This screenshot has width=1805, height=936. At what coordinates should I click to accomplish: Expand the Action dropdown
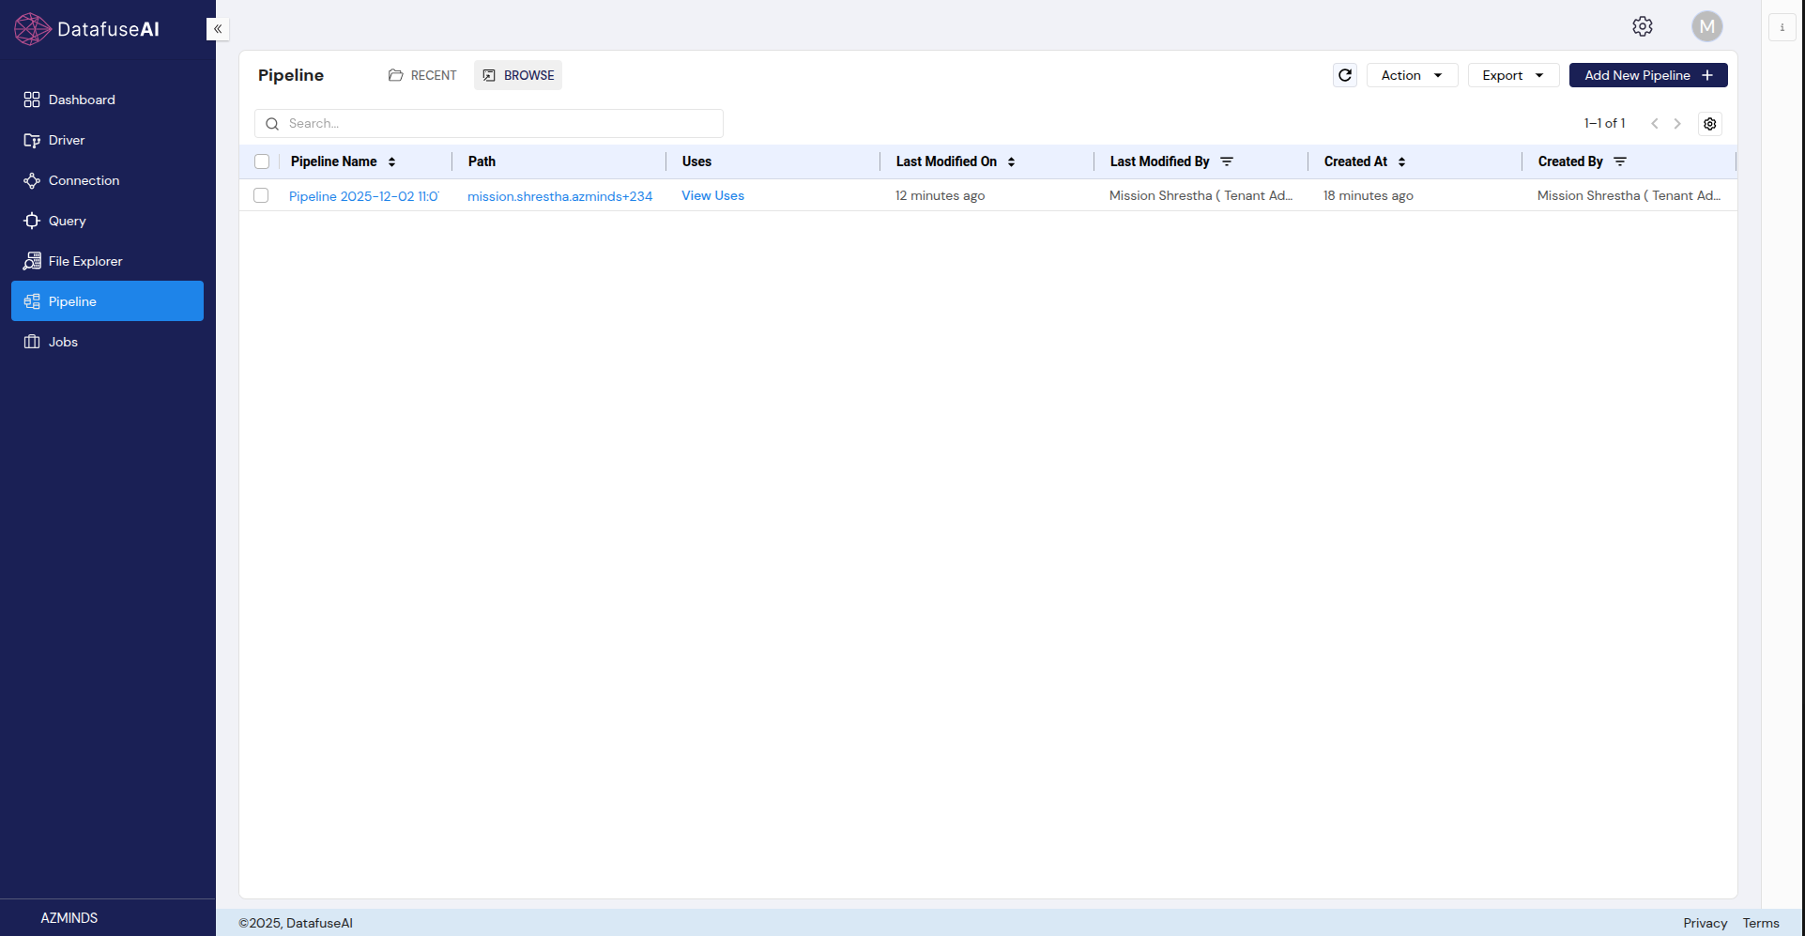1411,75
